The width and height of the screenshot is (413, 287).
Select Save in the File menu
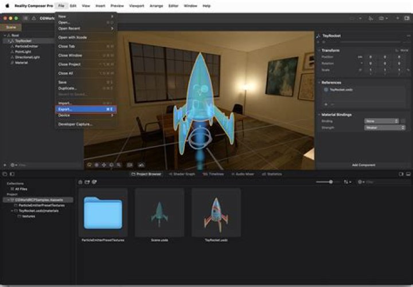(x=85, y=82)
